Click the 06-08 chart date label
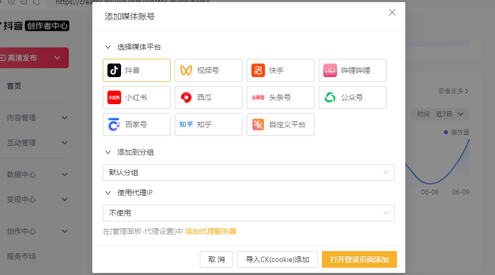 click(x=430, y=192)
